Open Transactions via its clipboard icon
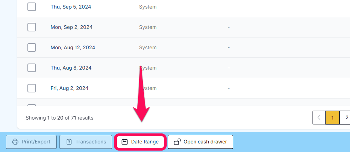The height and width of the screenshot is (152, 350). [69, 142]
